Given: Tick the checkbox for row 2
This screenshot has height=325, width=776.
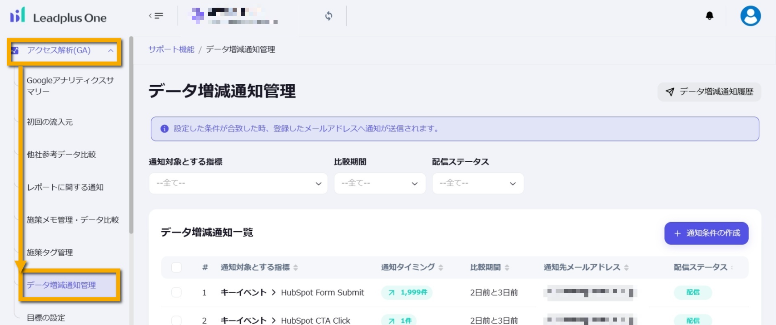Looking at the screenshot, I should click(176, 320).
